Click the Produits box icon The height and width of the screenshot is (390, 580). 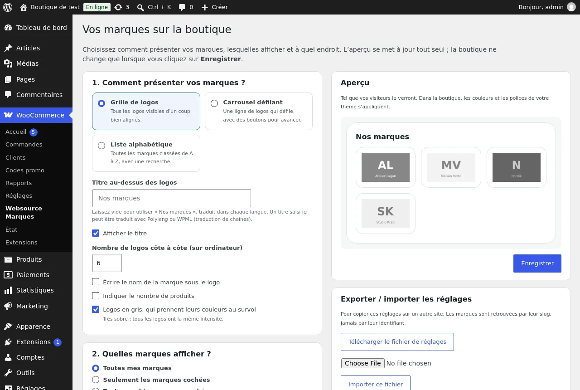(8, 259)
